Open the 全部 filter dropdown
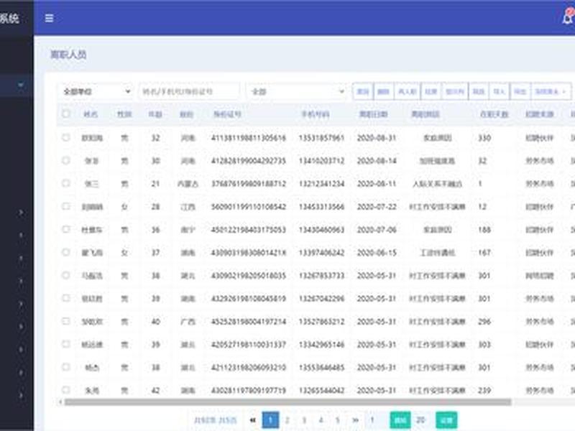Screen dimensions: 575x431 (x=297, y=91)
